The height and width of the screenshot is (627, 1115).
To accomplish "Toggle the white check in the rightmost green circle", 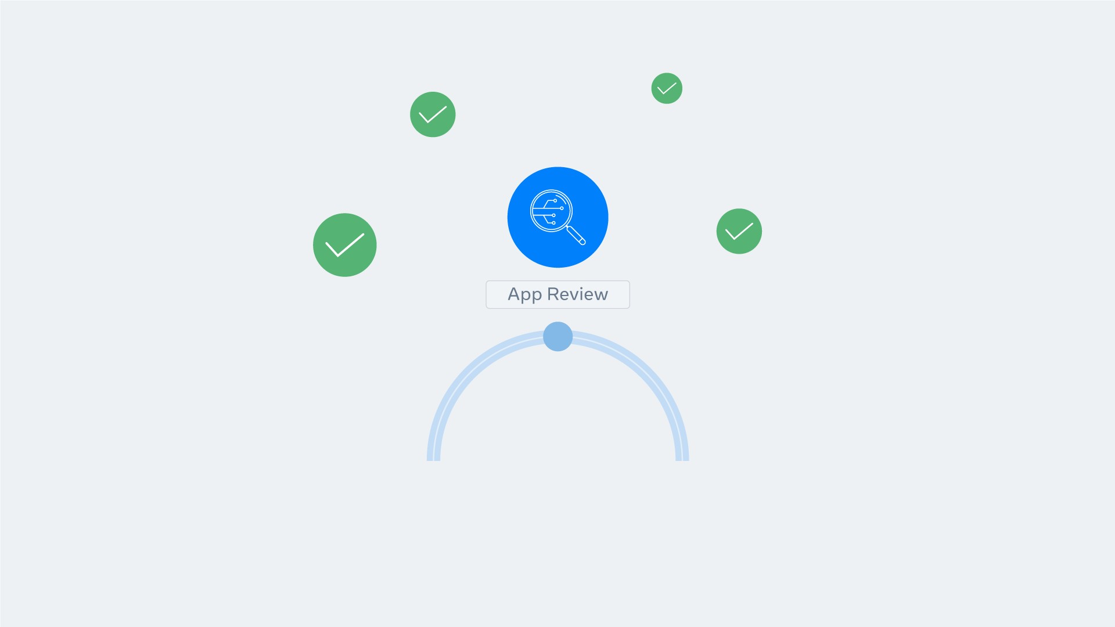I will click(739, 231).
